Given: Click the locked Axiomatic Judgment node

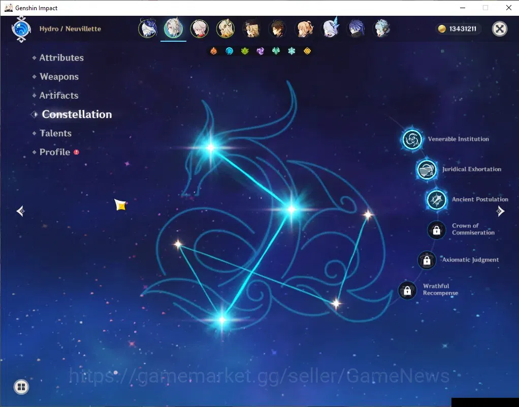Looking at the screenshot, I should tap(427, 260).
